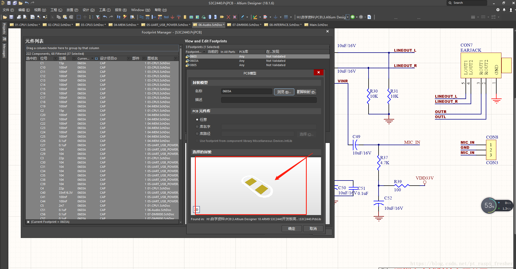Open the Projects side panel tab

click(x=4, y=28)
